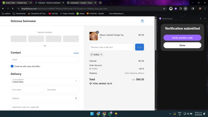Open the YouTube bookmark

click(x=53, y=14)
